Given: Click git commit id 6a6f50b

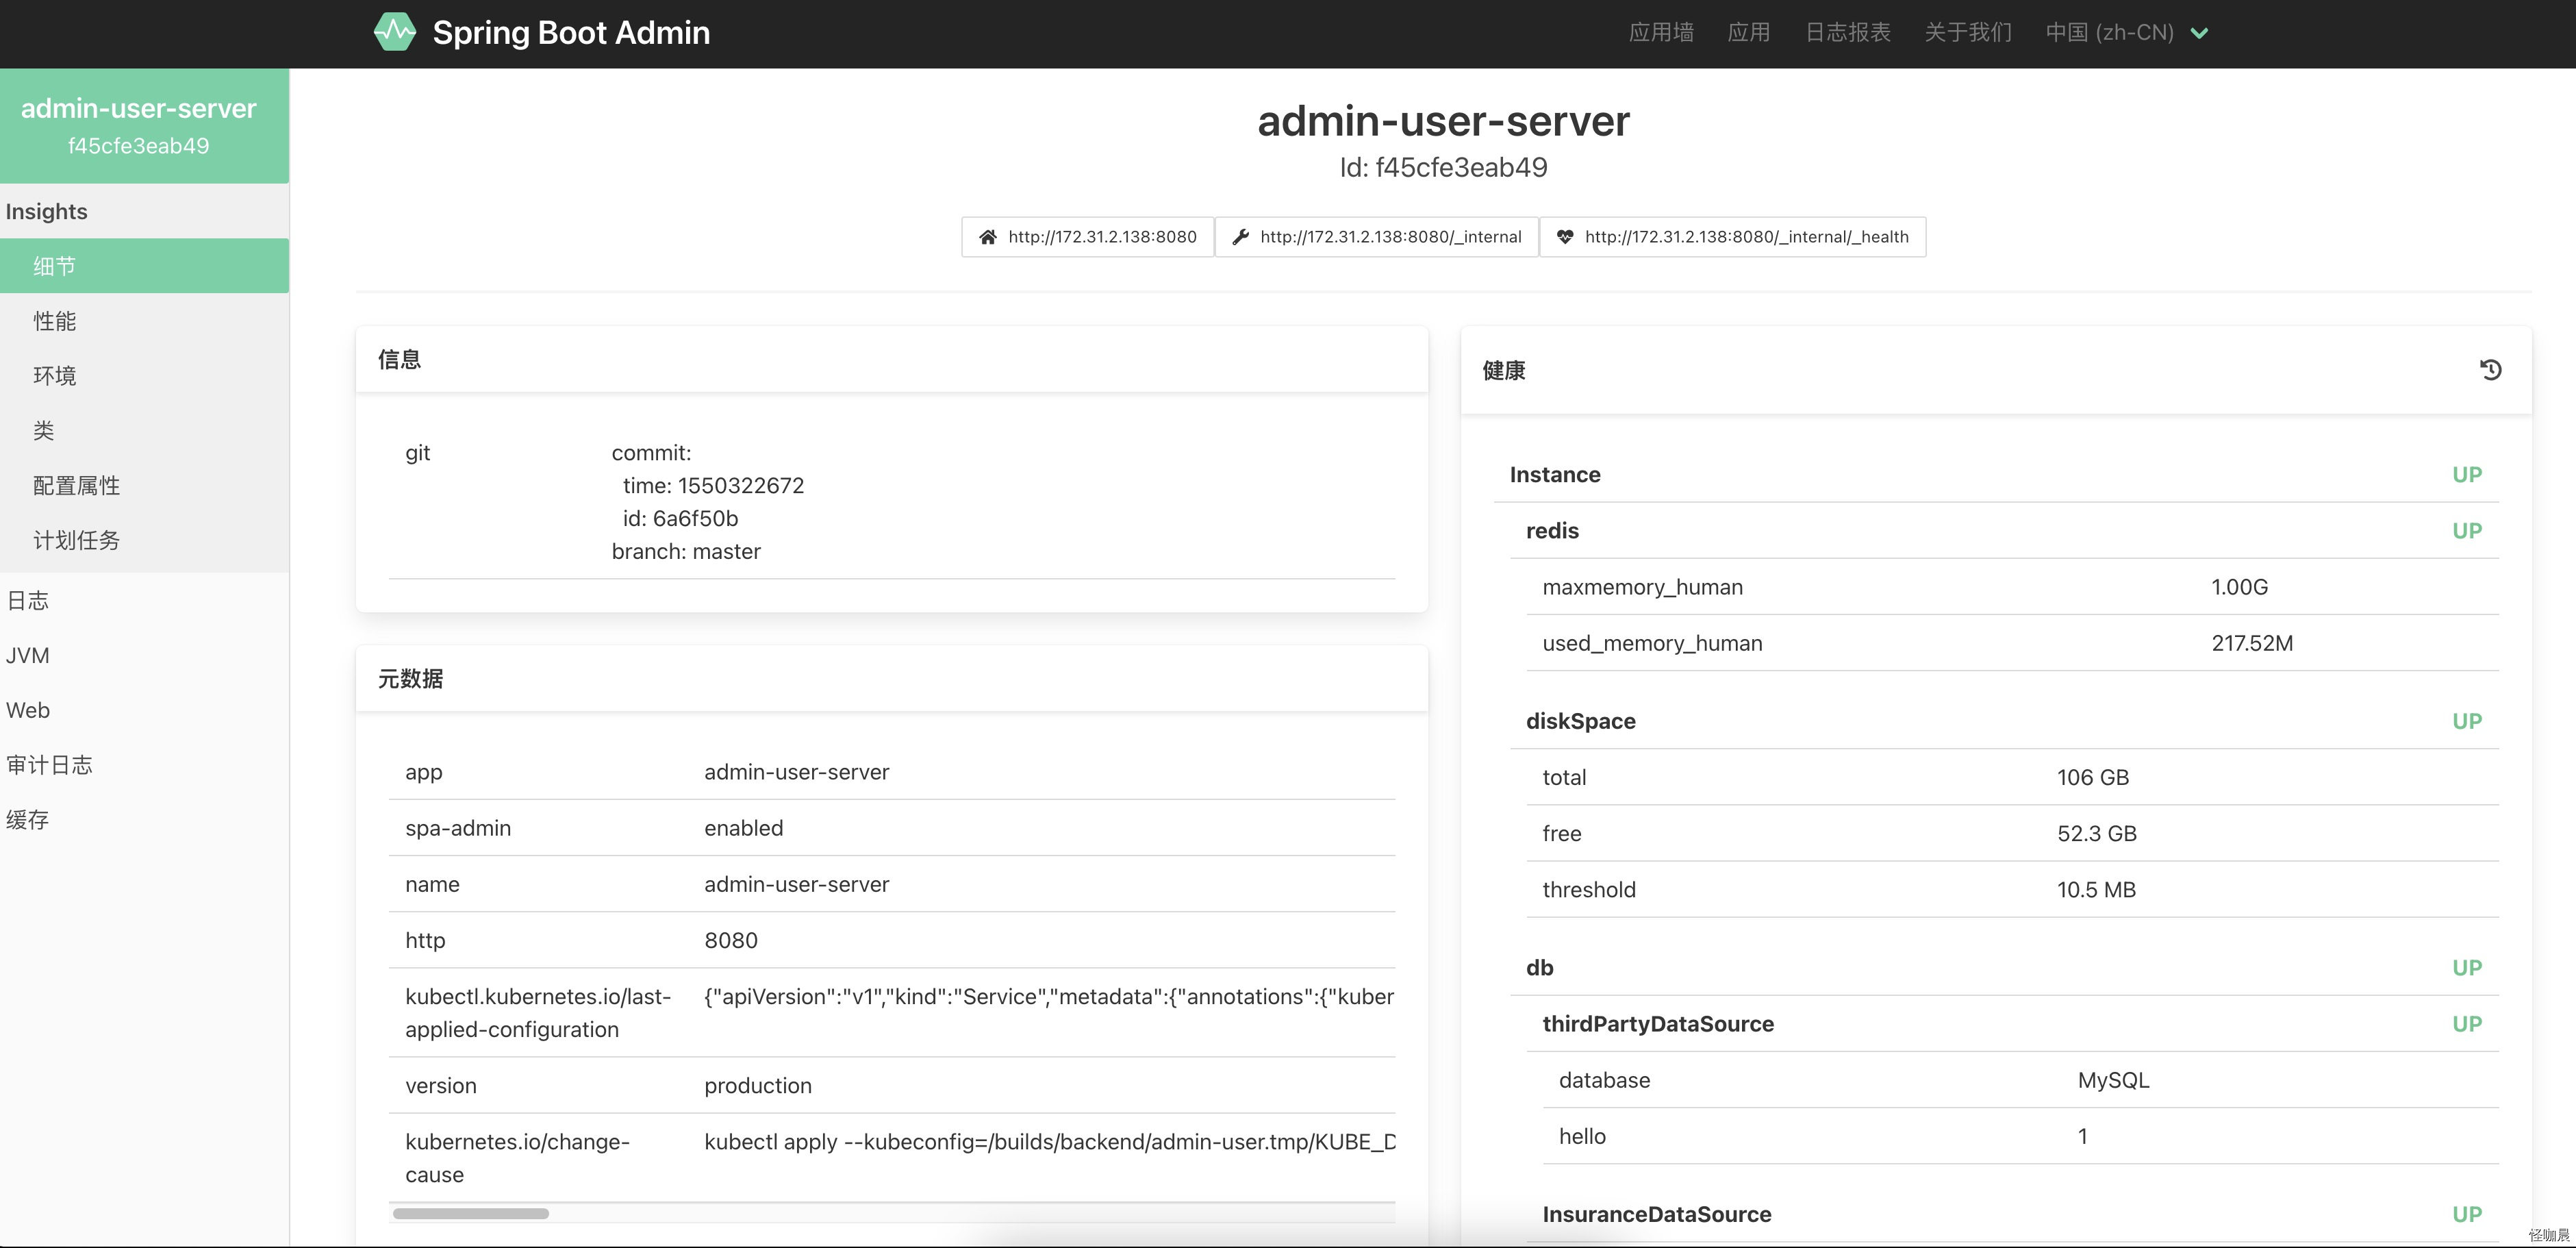Looking at the screenshot, I should [x=680, y=519].
